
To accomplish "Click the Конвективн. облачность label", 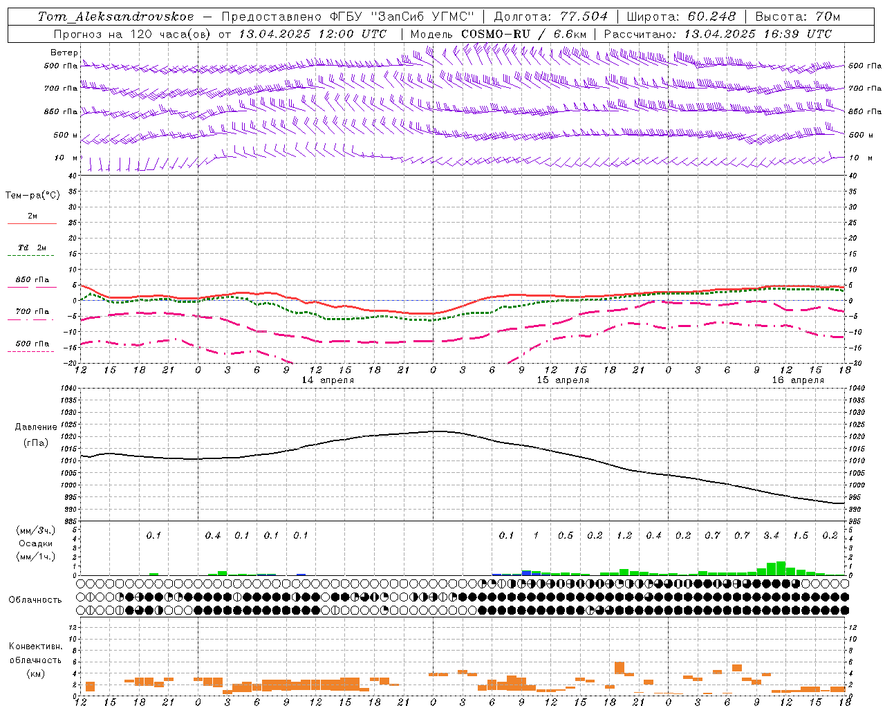I will tap(35, 653).
